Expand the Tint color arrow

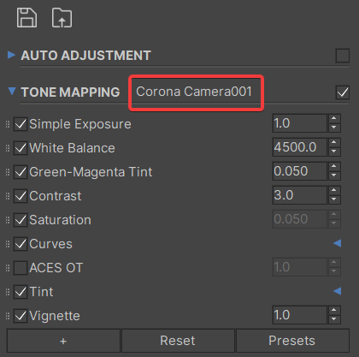[x=338, y=291]
